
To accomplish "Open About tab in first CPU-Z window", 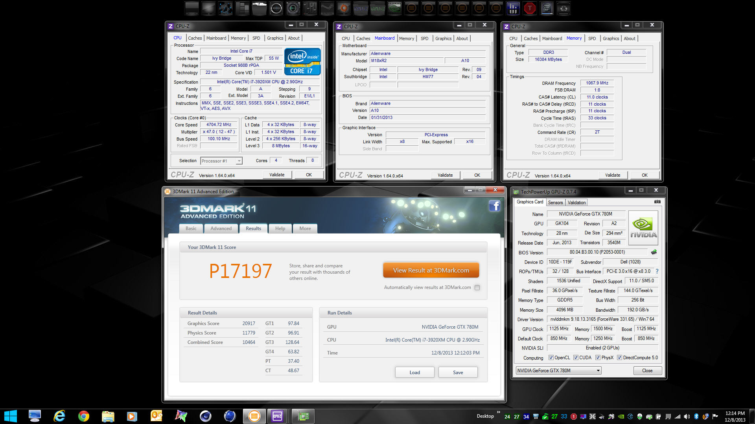I will coord(294,38).
